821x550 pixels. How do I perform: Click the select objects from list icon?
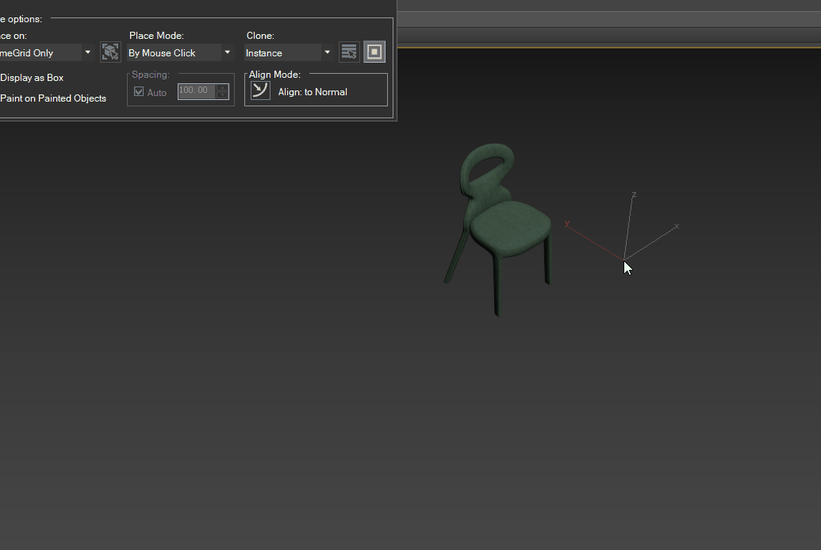tap(349, 52)
